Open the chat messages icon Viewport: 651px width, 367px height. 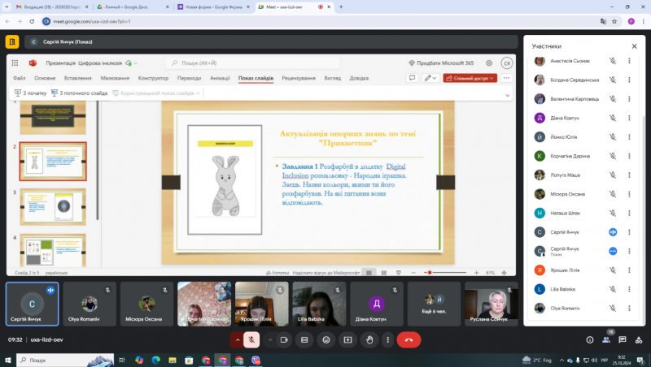(x=622, y=339)
